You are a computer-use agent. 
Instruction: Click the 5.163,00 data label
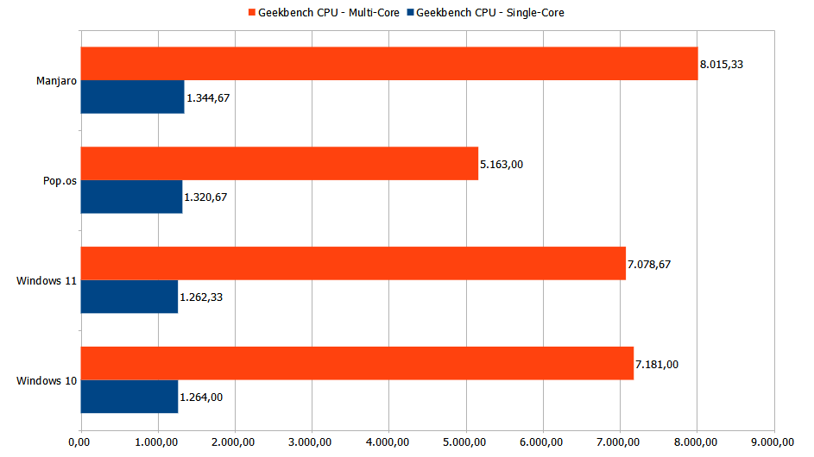(502, 165)
